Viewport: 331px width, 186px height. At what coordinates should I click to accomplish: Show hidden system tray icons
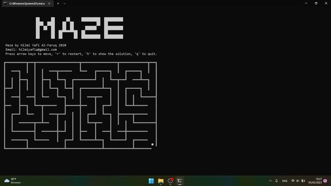[x=270, y=181]
